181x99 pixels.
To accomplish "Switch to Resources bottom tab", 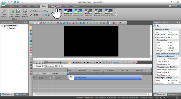I will (x=174, y=94).
